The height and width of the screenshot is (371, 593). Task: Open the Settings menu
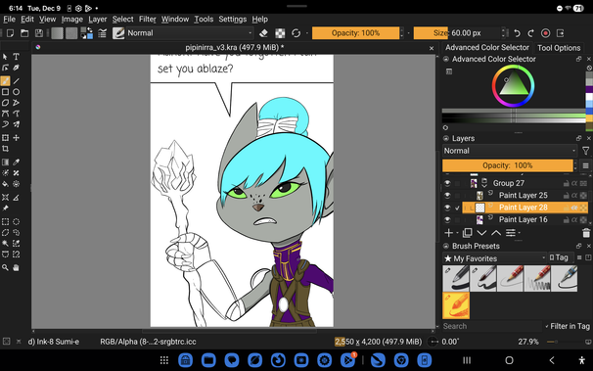(x=233, y=20)
